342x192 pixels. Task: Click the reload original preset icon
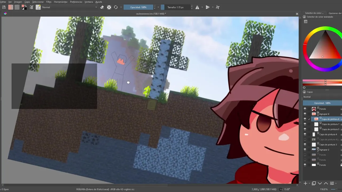(116, 7)
